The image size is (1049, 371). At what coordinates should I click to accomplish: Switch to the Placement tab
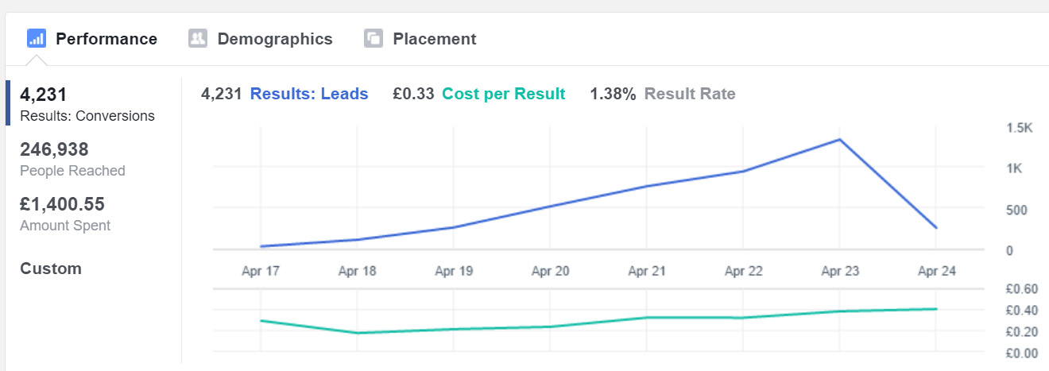point(420,38)
